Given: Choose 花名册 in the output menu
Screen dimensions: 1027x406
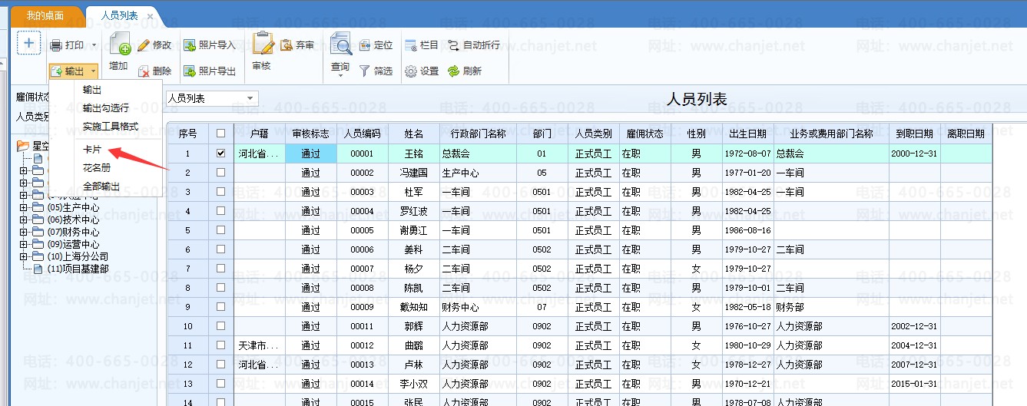Looking at the screenshot, I should (x=96, y=168).
